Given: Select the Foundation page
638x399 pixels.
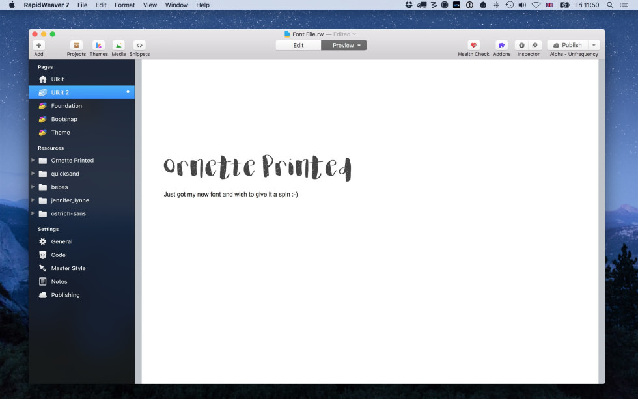Looking at the screenshot, I should coord(81,105).
